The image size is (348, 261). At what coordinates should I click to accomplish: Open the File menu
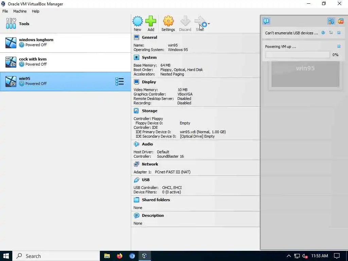[5, 11]
